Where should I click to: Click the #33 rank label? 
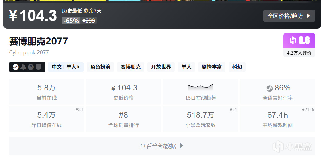79,109
